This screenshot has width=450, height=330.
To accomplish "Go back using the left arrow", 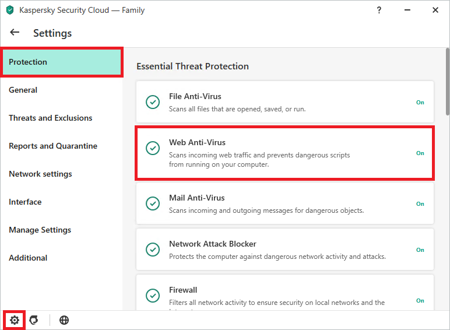I will 15,32.
